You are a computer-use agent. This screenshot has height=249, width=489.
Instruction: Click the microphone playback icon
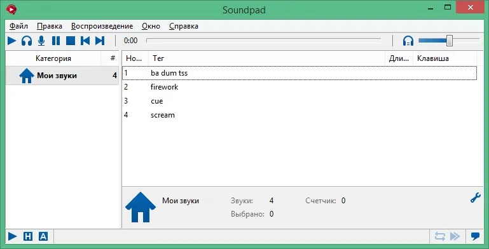point(41,41)
